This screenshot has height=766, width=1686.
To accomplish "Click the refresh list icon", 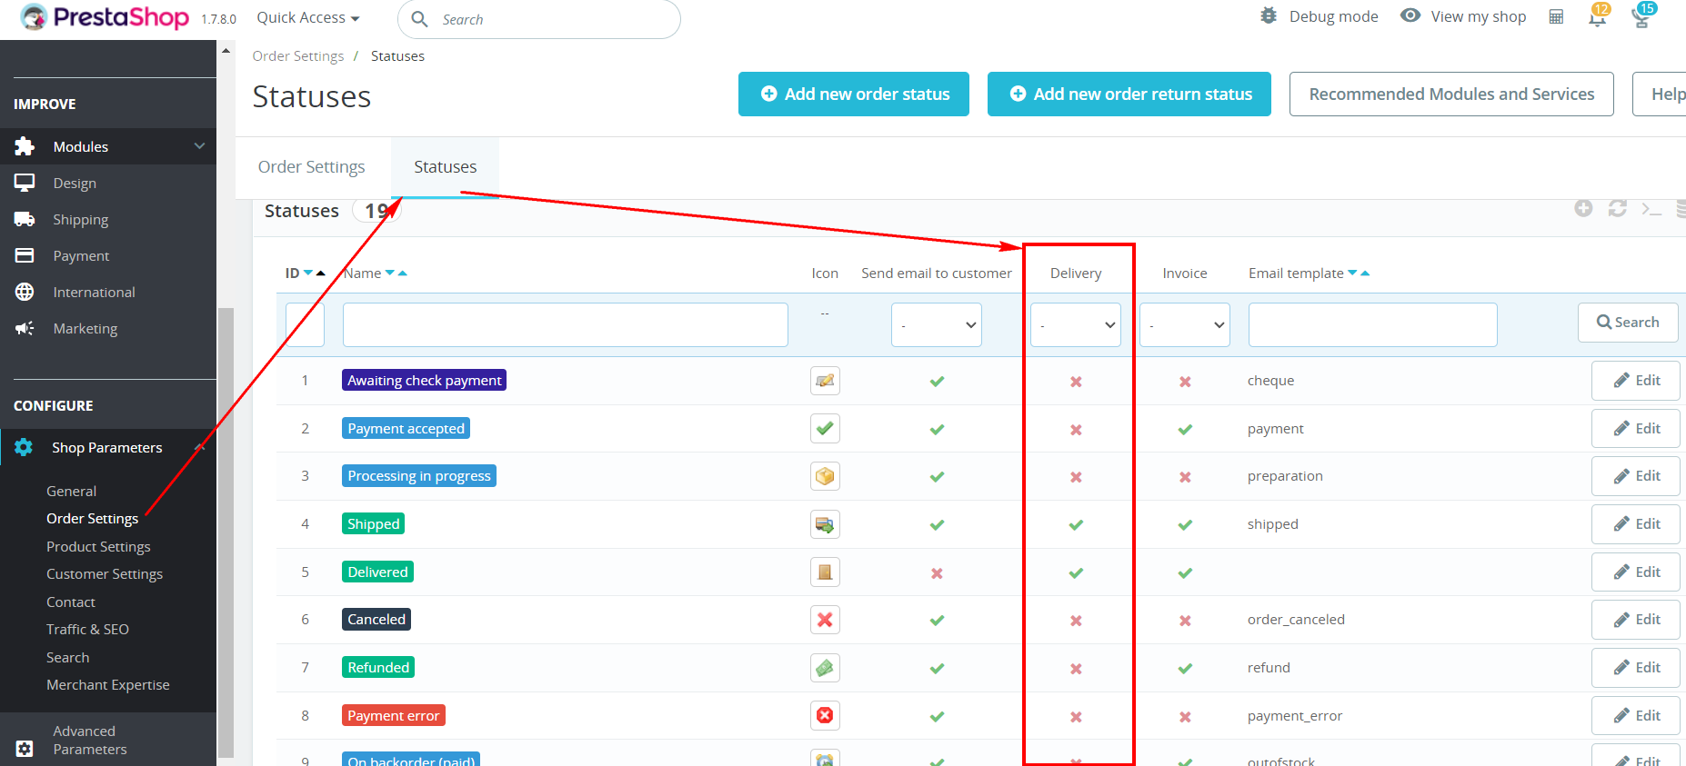I will 1617,208.
